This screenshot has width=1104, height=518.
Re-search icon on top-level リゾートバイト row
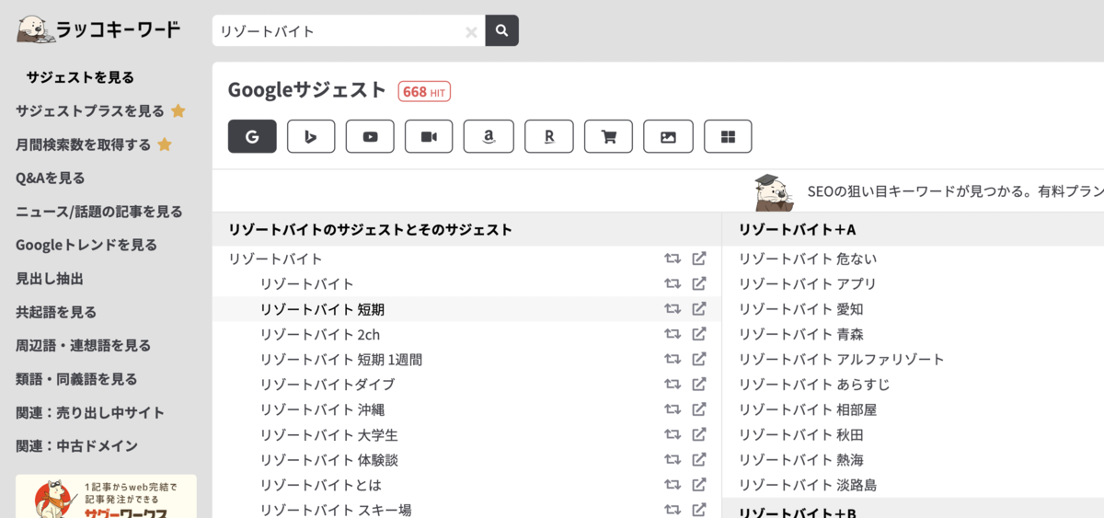tap(673, 259)
